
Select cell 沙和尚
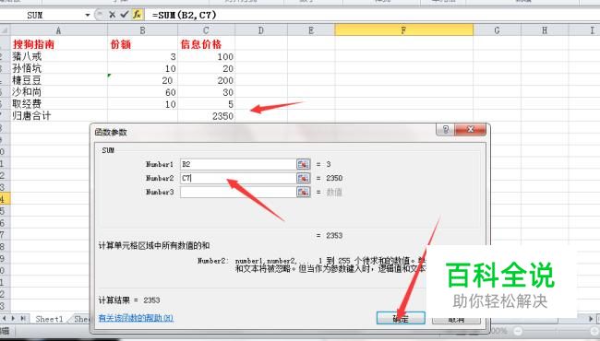[x=58, y=92]
